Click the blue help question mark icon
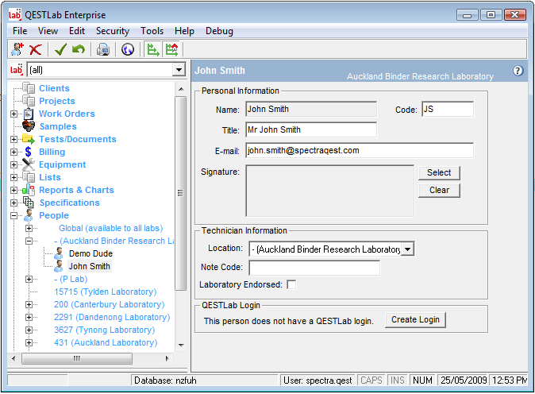Screen dimensions: 535x394 point(518,71)
